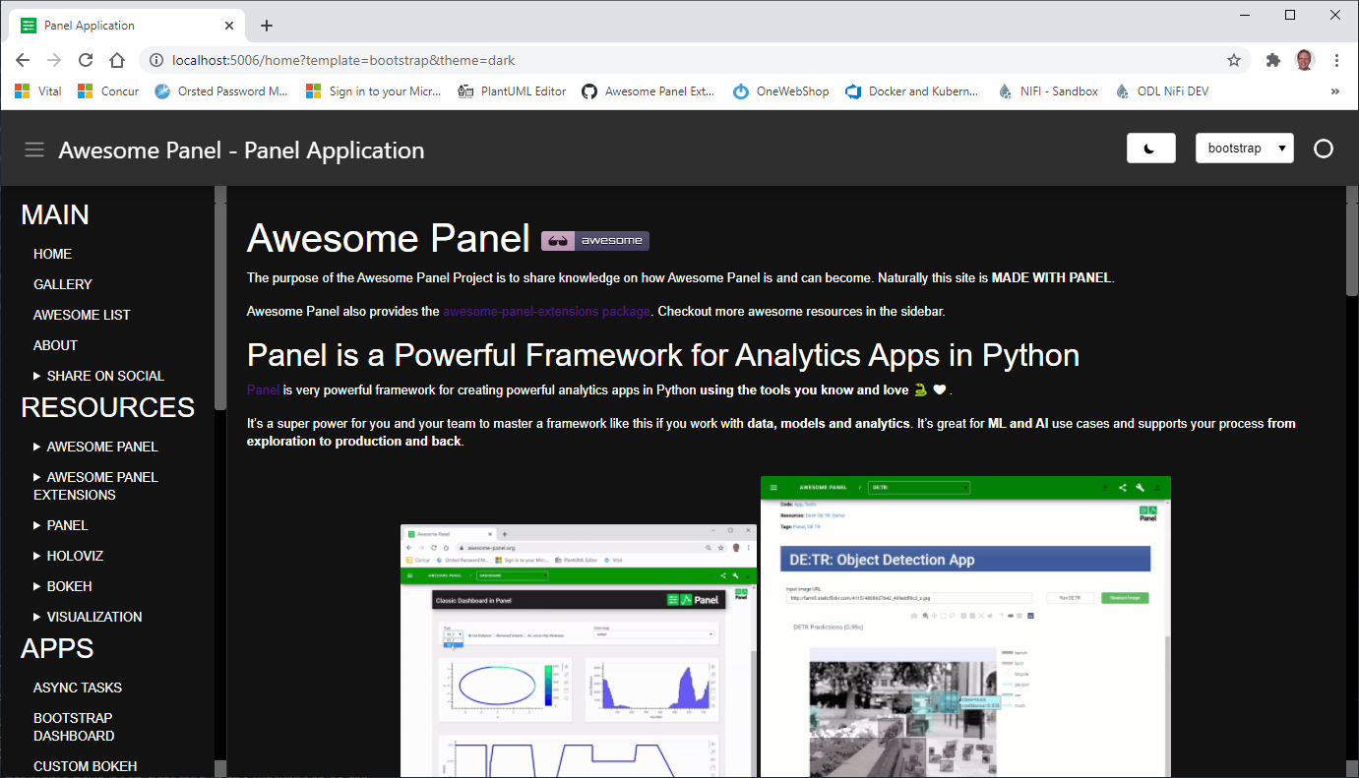
Task: Select GALLERY in the MAIN sidebar
Action: click(62, 284)
